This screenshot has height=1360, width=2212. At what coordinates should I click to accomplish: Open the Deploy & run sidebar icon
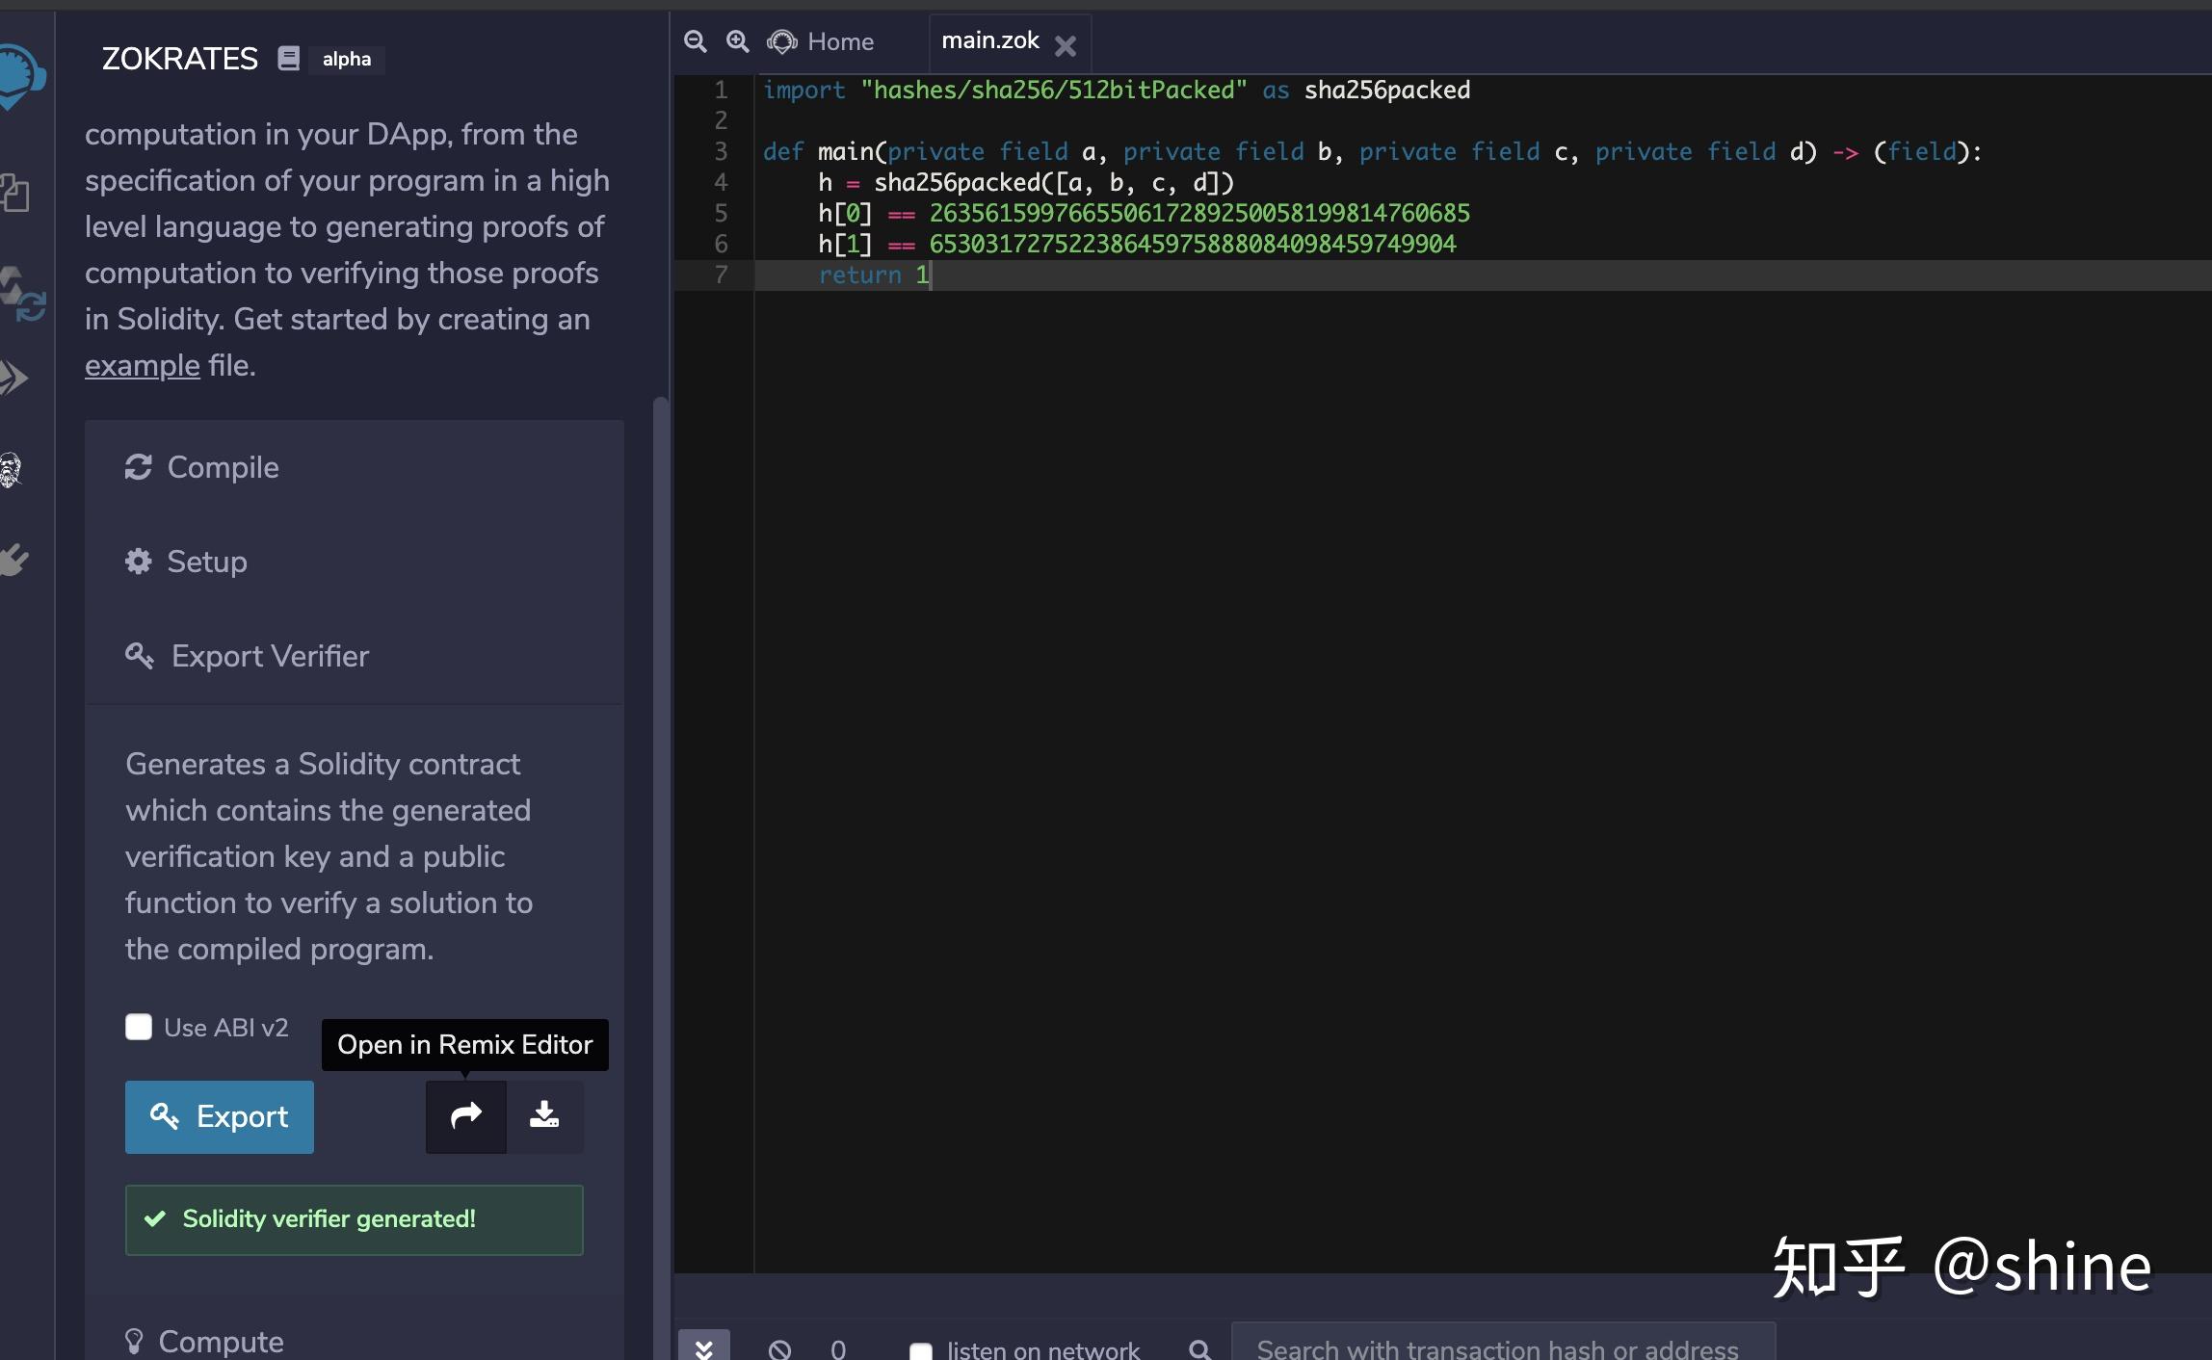(14, 378)
